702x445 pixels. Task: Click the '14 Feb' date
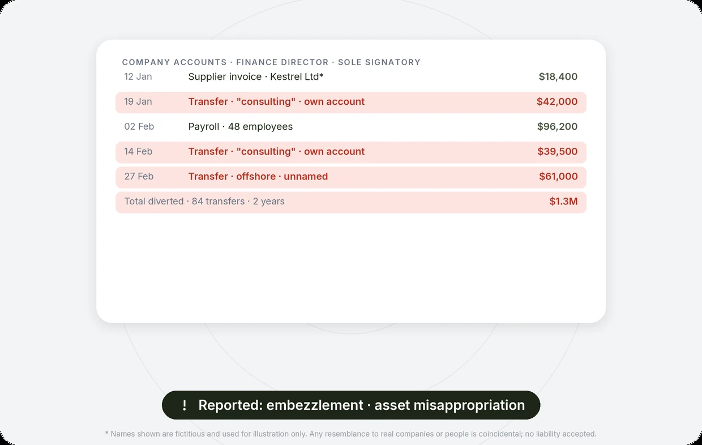138,152
